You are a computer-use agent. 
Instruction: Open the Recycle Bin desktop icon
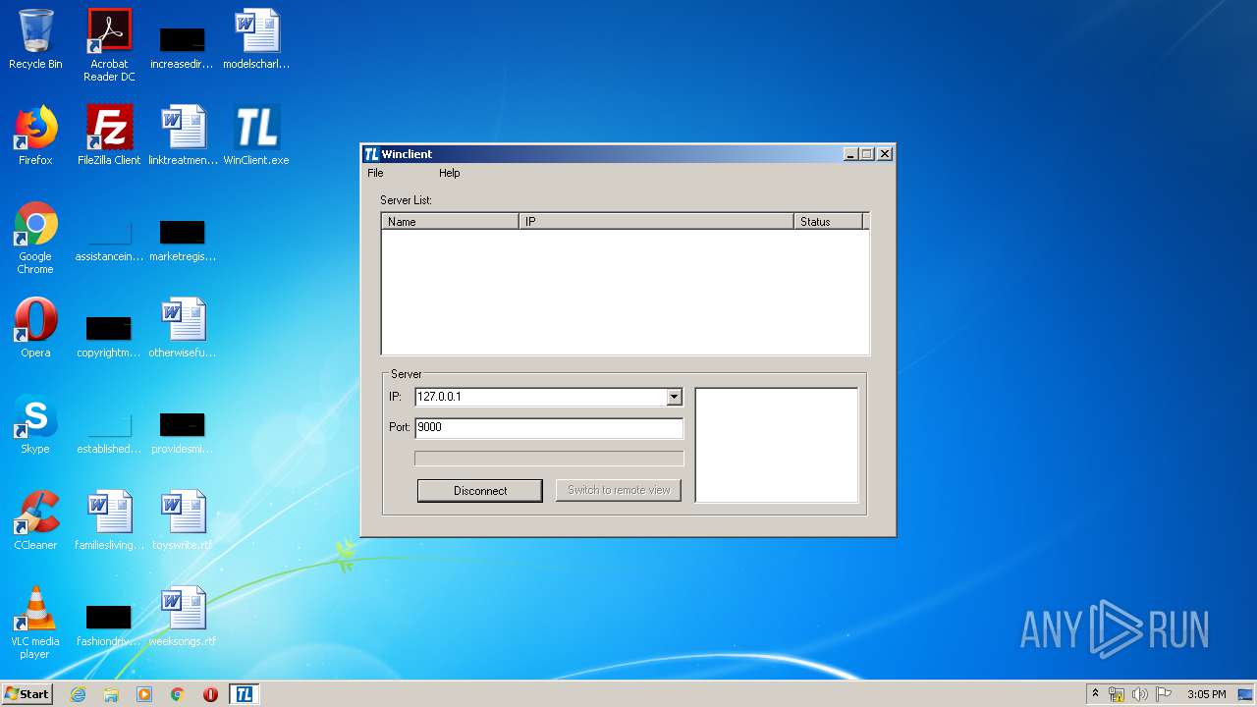click(35, 40)
